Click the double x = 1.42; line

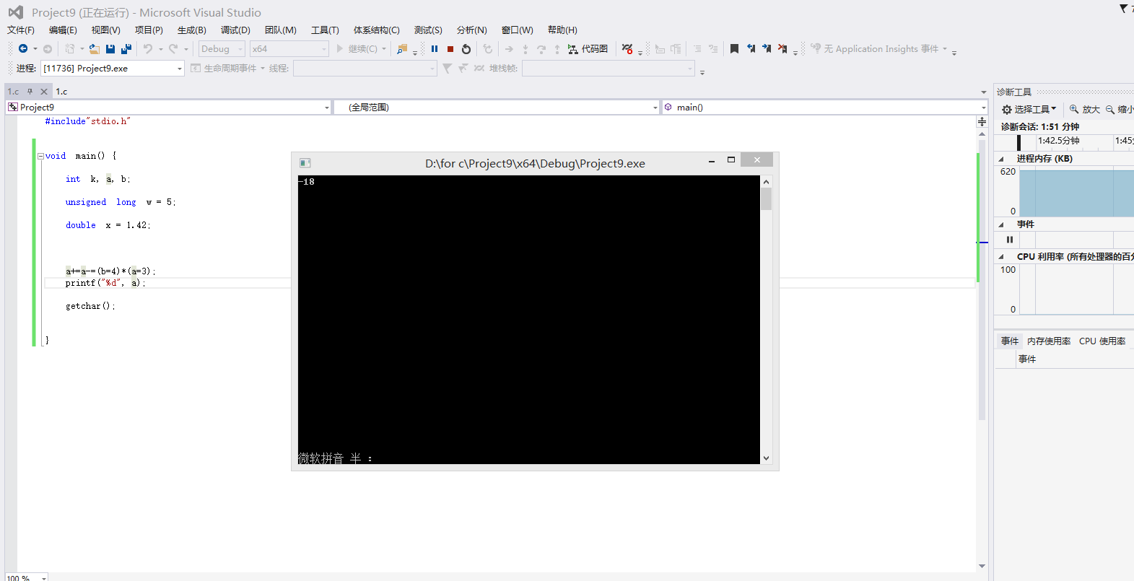(x=108, y=225)
